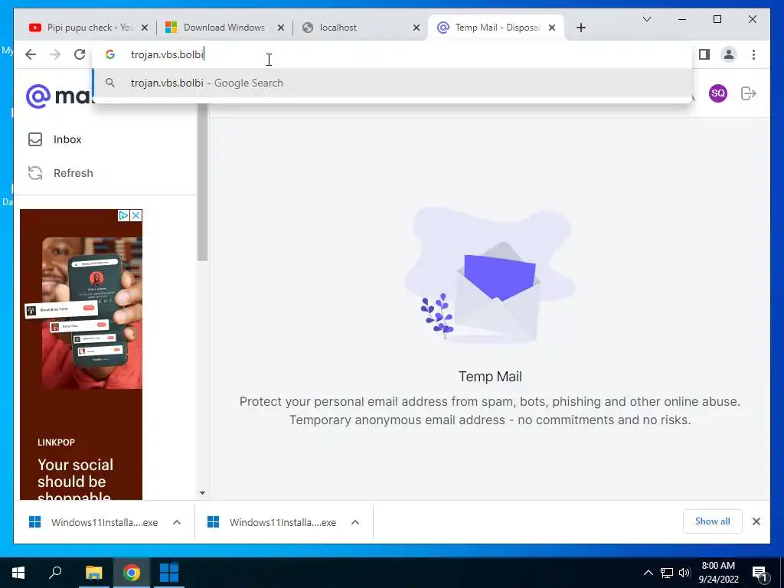Image resolution: width=784 pixels, height=588 pixels.
Task: Expand options for the first Windows11Installa download
Action: point(177,522)
